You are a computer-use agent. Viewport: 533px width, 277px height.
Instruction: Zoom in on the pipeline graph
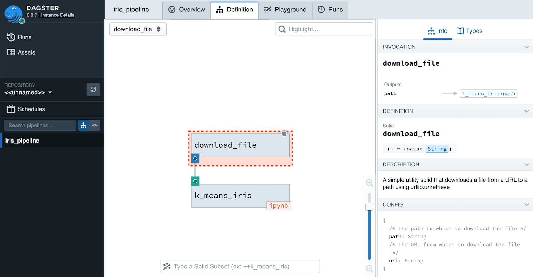pyautogui.click(x=369, y=183)
